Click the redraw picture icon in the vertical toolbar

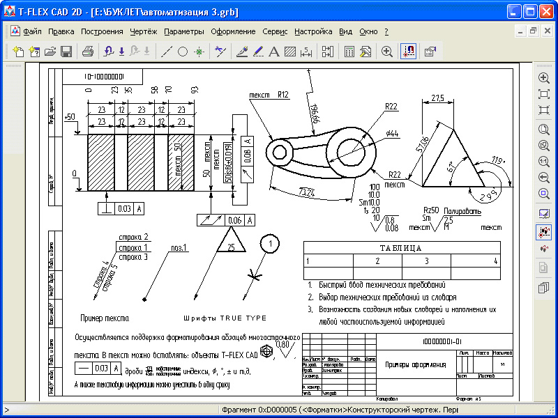(x=543, y=214)
